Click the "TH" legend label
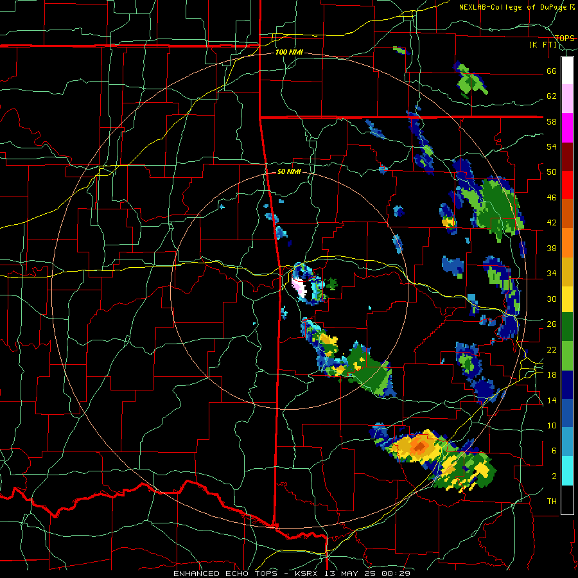The image size is (578, 578). tap(552, 502)
